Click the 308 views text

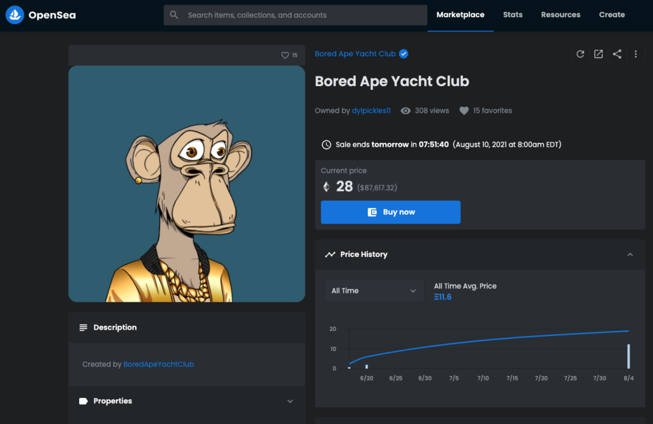pos(432,110)
